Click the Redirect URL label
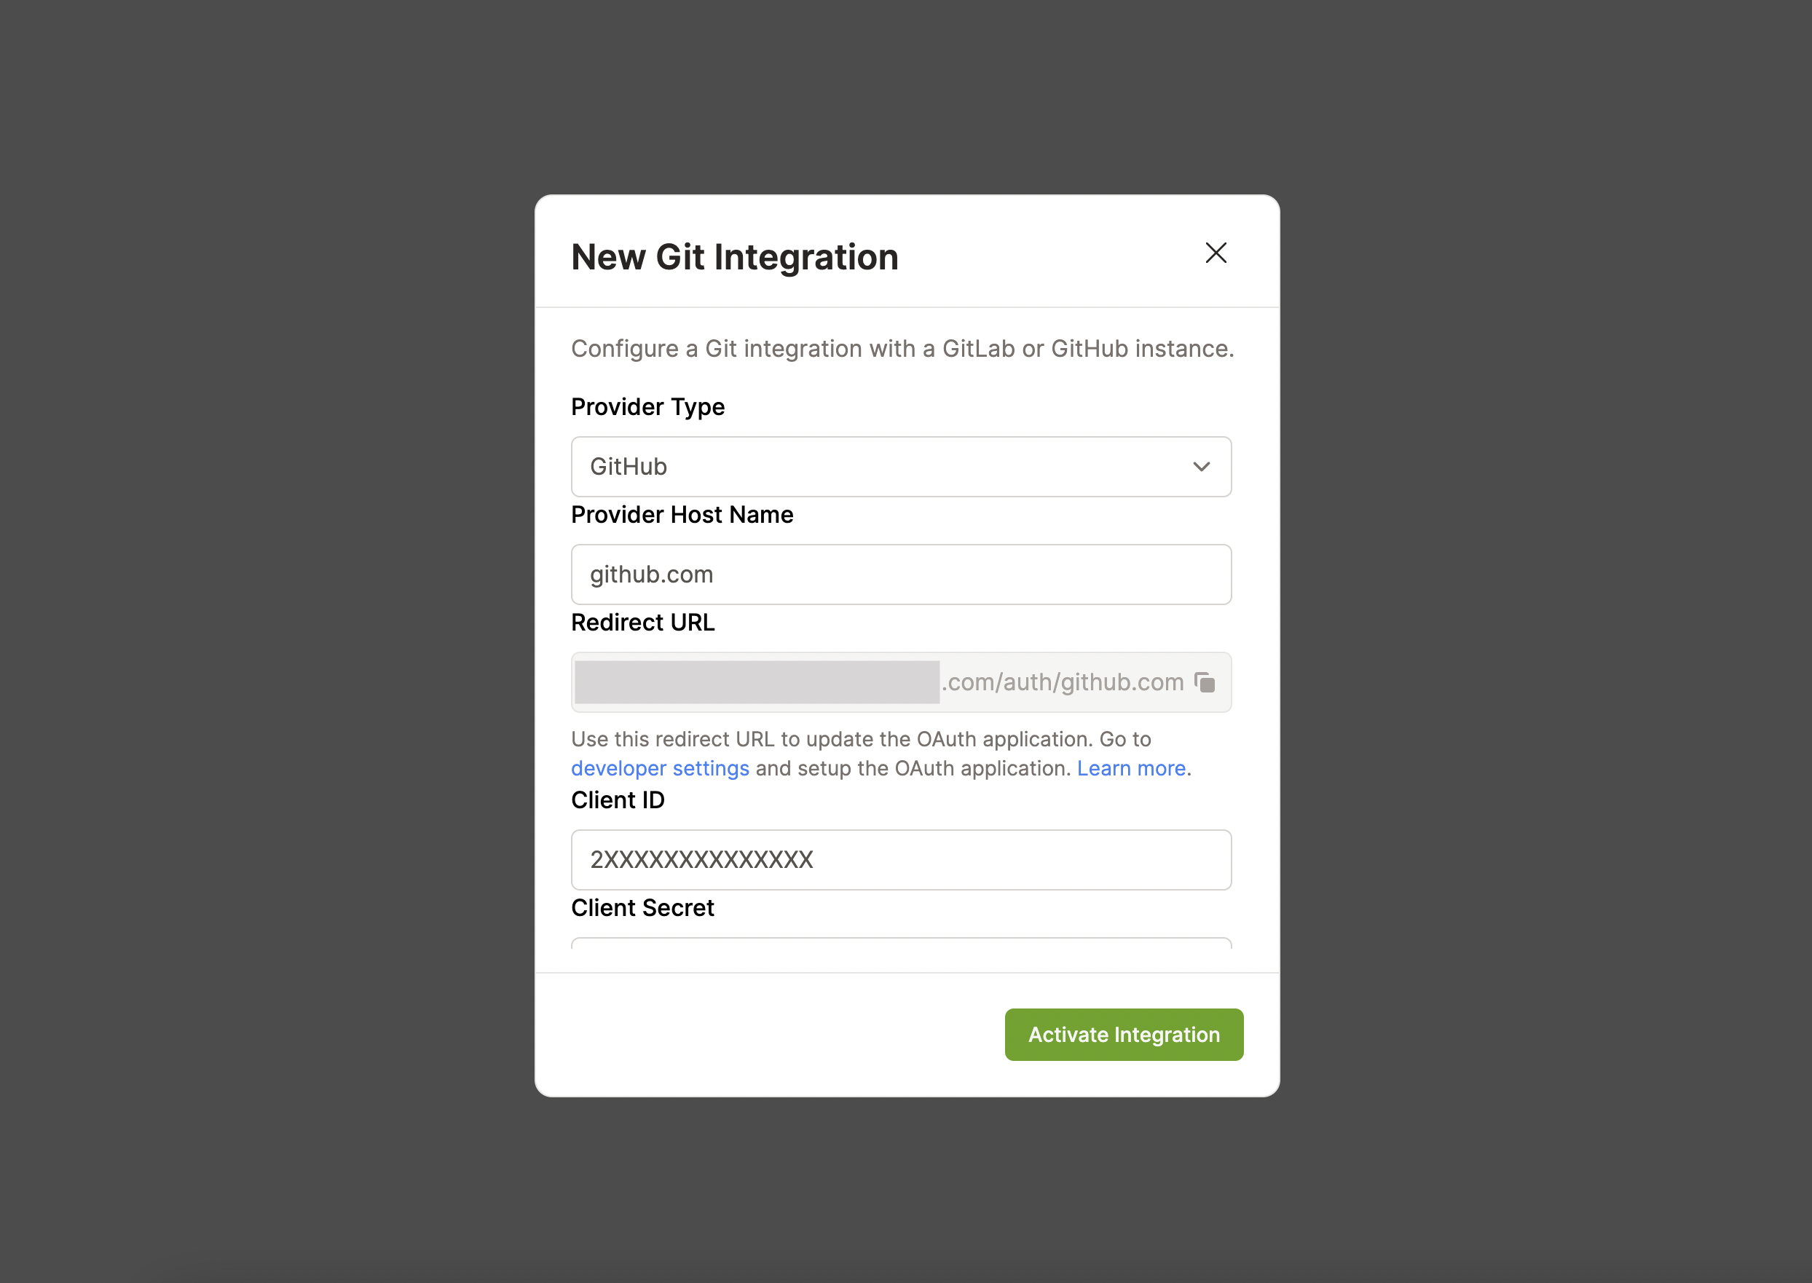Screen dimensions: 1812x1283 click(x=642, y=623)
